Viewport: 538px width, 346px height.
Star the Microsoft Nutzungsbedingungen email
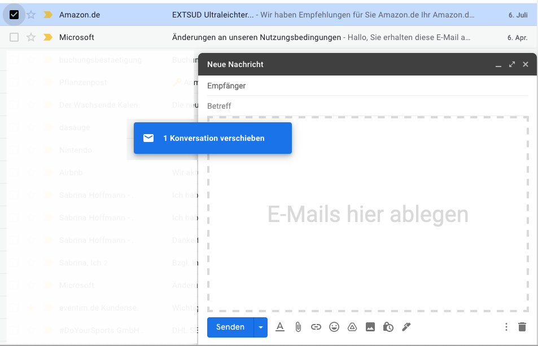[x=31, y=37]
